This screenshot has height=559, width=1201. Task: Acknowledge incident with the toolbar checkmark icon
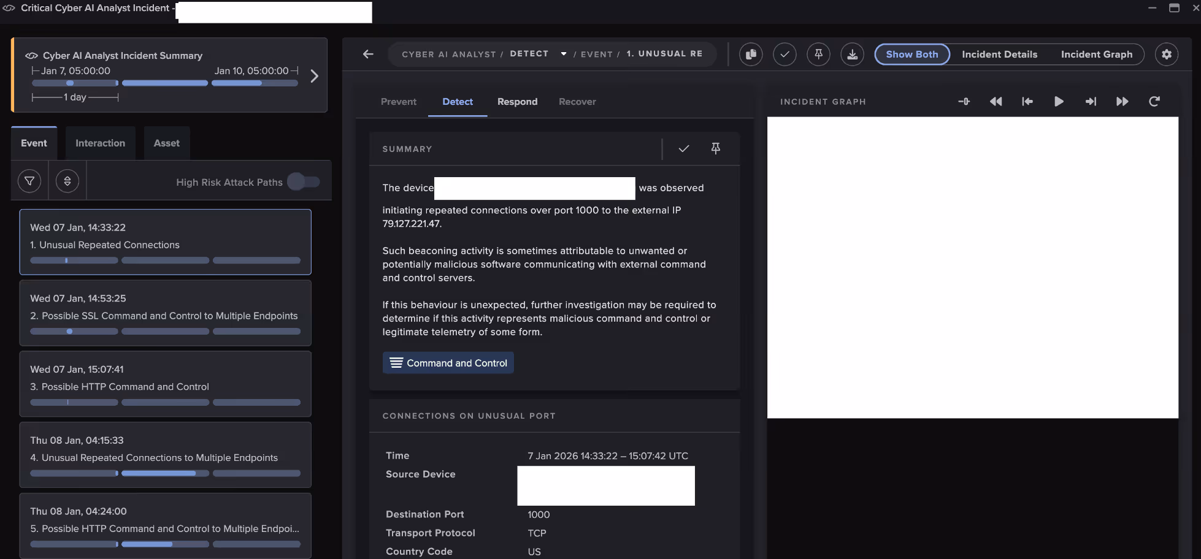(x=785, y=55)
